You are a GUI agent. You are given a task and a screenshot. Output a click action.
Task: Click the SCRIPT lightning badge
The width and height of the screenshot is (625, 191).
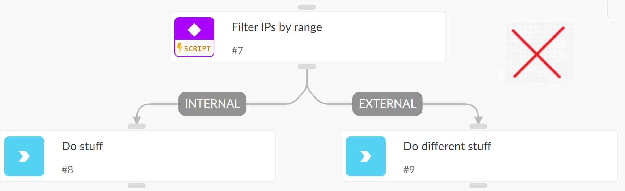click(x=194, y=48)
